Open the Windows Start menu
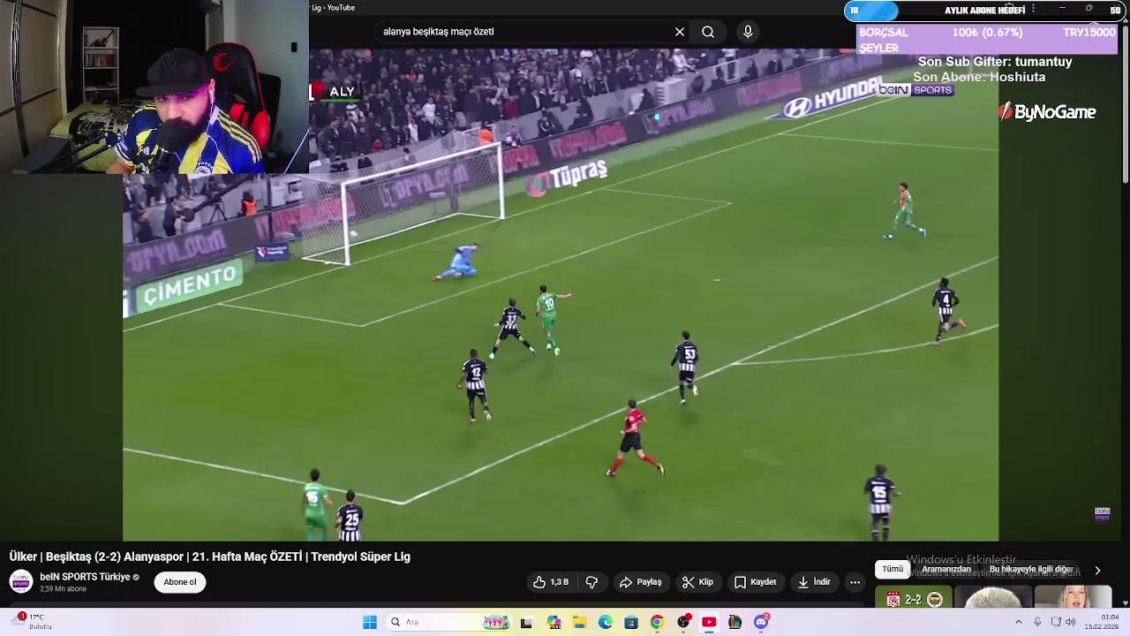This screenshot has height=636, width=1130. tap(370, 623)
